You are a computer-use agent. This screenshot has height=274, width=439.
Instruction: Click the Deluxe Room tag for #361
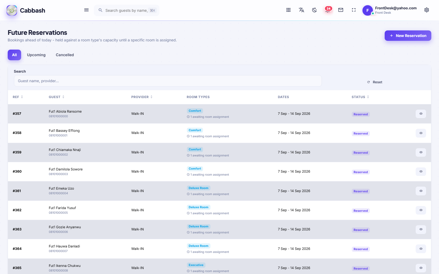click(198, 188)
